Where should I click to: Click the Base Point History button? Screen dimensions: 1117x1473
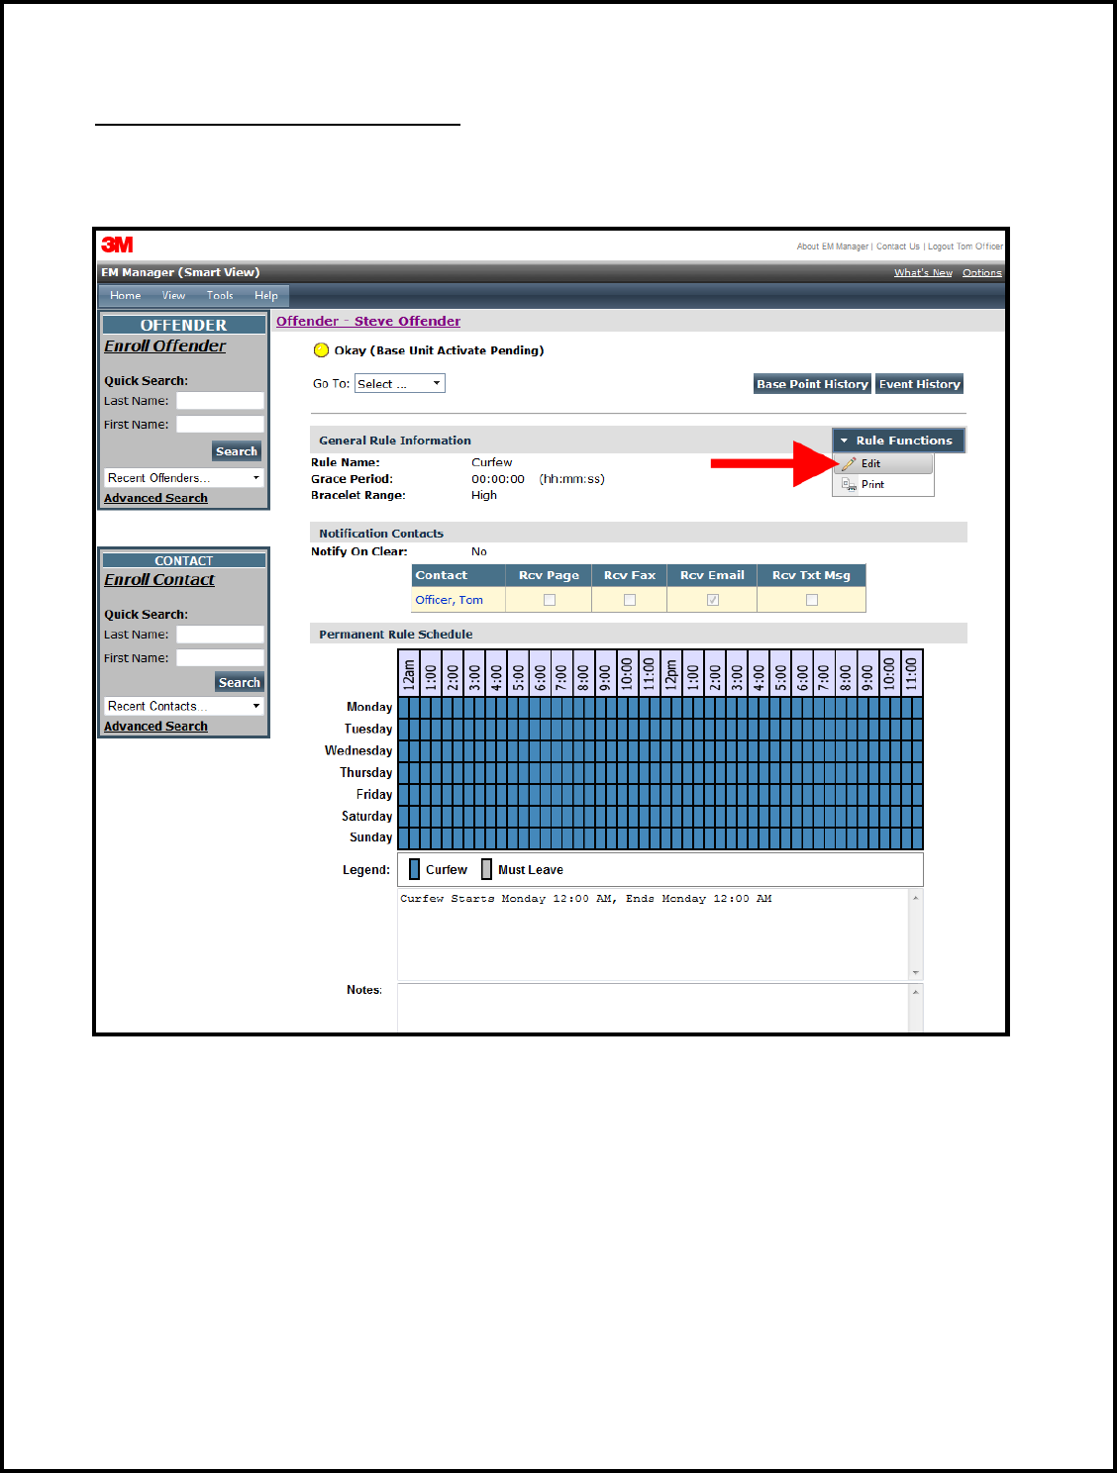coord(812,384)
